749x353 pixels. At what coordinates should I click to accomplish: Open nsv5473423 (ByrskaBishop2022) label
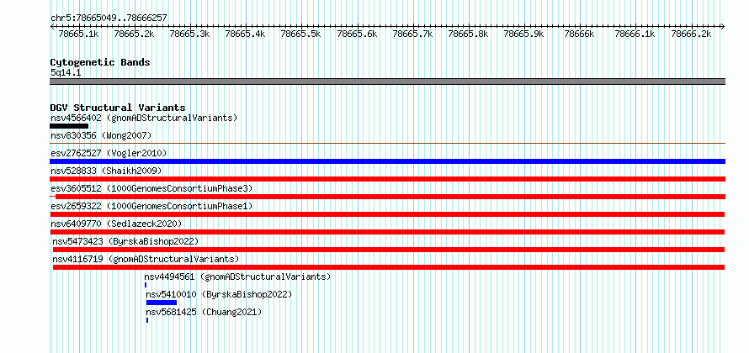point(125,241)
